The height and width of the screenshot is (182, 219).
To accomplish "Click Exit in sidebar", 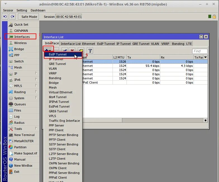I will (x=23, y=172).
